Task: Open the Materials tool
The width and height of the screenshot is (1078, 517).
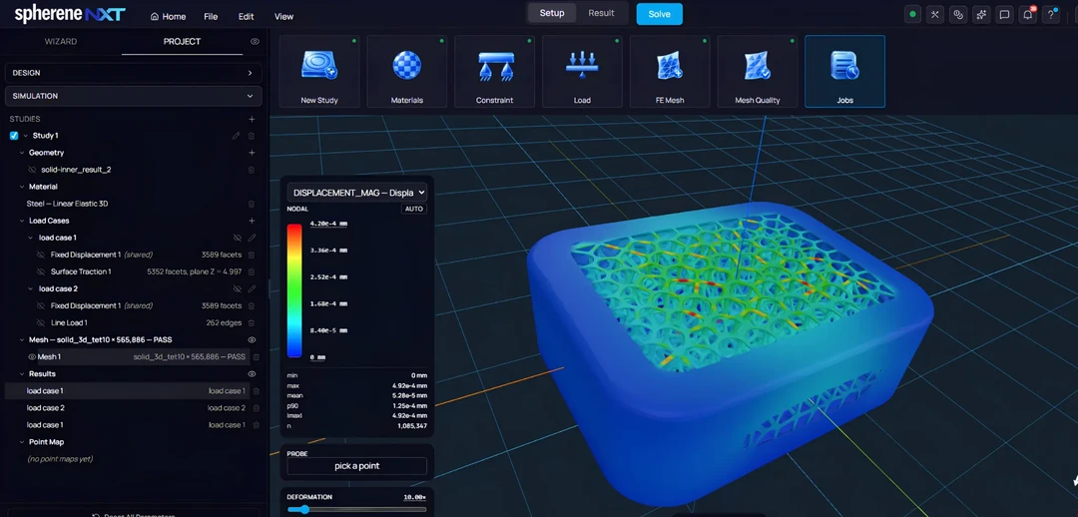Action: coord(407,72)
